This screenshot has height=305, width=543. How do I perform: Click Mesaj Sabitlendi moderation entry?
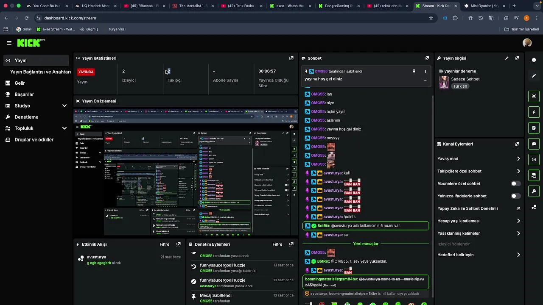[216, 295]
